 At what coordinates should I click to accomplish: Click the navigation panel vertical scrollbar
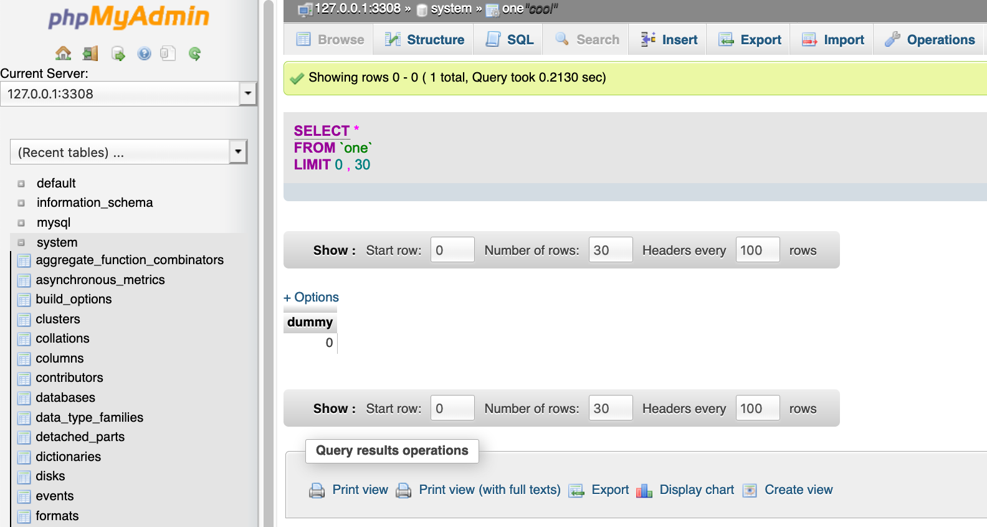click(x=269, y=263)
